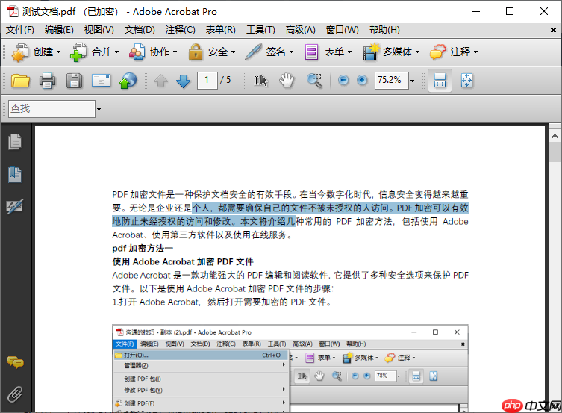Viewport: 562px width, 413px height.
Task: Click the Save floppy disk icon
Action: 74,81
